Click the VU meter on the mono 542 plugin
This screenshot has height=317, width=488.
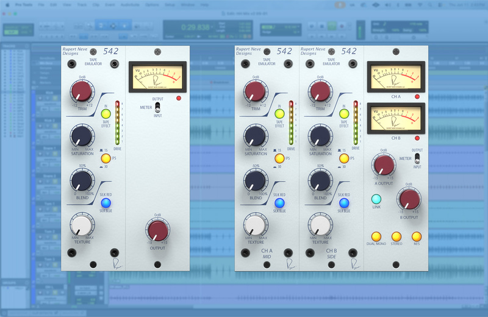point(157,77)
